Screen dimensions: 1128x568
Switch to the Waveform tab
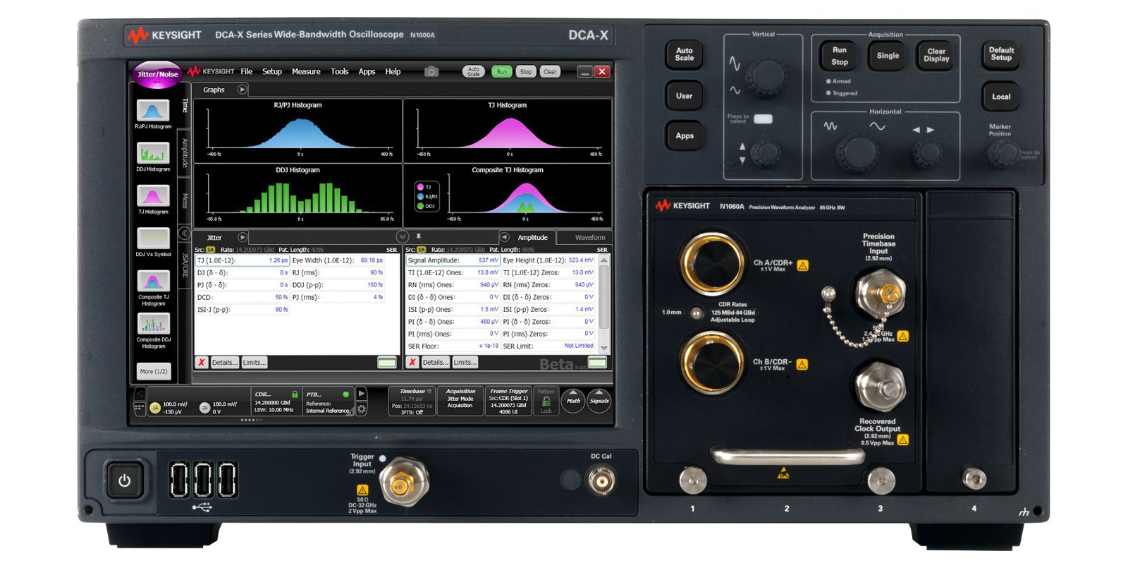pos(589,238)
